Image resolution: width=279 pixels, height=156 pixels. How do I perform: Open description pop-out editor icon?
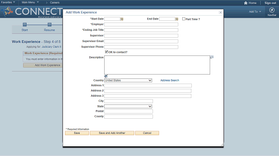pos(212,57)
